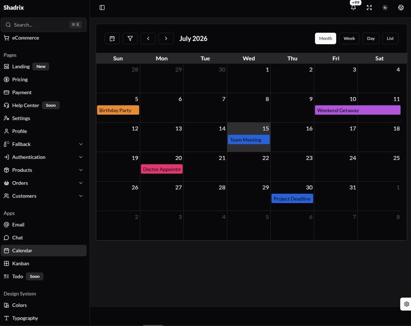The height and width of the screenshot is (326, 411).
Task: Open the Project Deadline event
Action: (x=292, y=199)
